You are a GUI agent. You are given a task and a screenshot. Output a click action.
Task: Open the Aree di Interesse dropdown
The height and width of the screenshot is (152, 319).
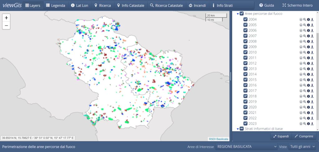[246, 146]
